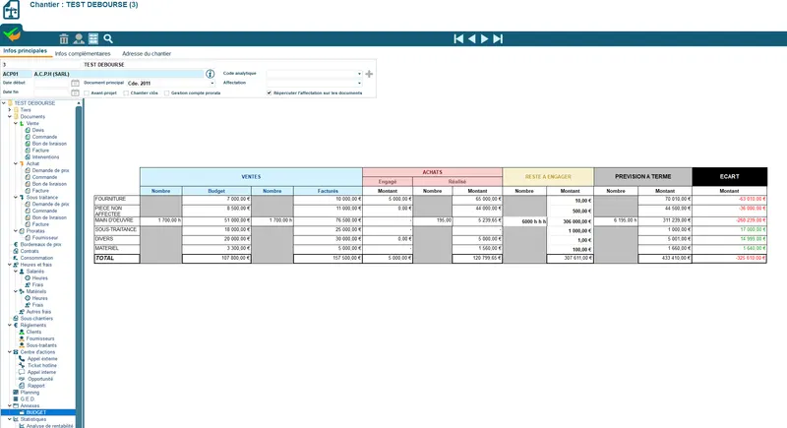Open search with the magnifier icon
Viewport: 787px width, 428px height.
[x=108, y=38]
